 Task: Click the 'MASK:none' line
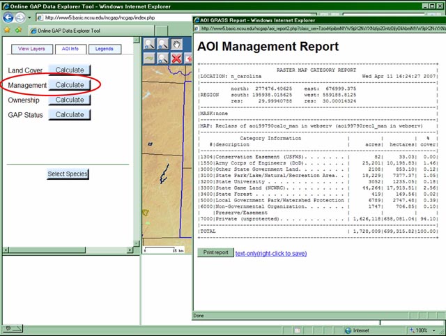pos(214,114)
